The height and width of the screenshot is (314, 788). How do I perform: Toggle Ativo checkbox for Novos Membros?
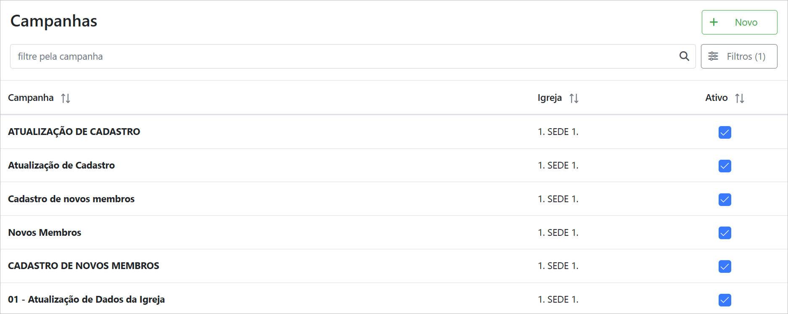[725, 233]
